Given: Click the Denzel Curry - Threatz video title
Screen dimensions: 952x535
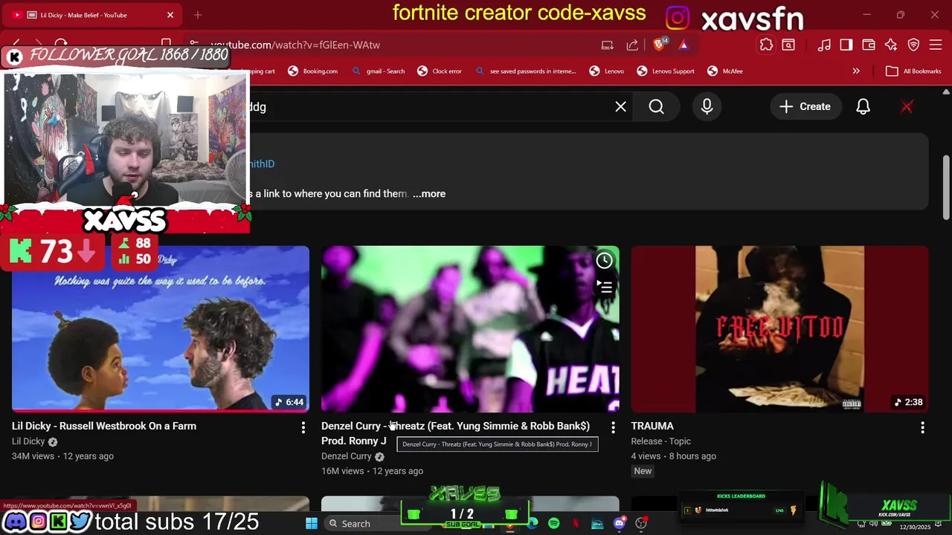Looking at the screenshot, I should (x=455, y=432).
